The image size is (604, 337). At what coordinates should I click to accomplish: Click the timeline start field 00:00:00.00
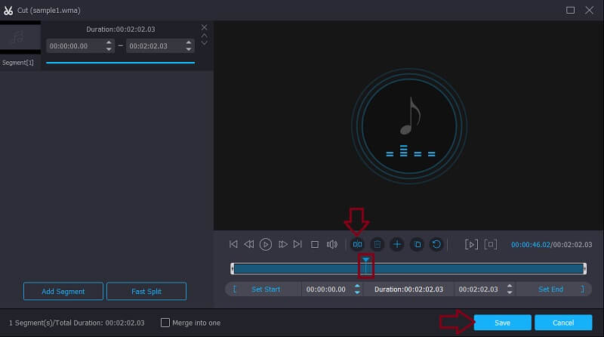click(326, 289)
